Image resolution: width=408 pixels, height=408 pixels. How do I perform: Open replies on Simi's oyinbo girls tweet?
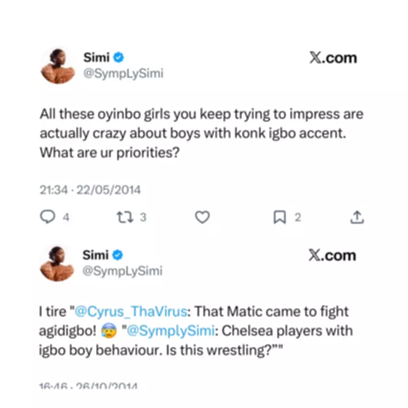click(47, 216)
